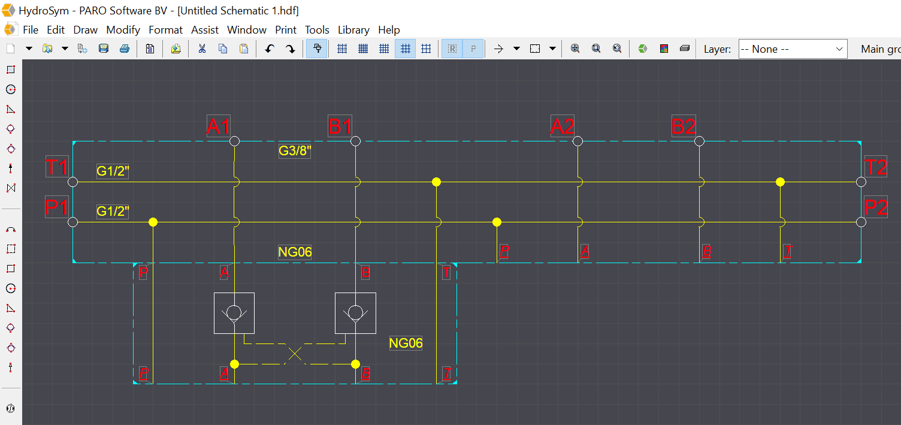Select the bow-tie valve symbol in sidebar
Screen dimensions: 901x425
pos(10,188)
